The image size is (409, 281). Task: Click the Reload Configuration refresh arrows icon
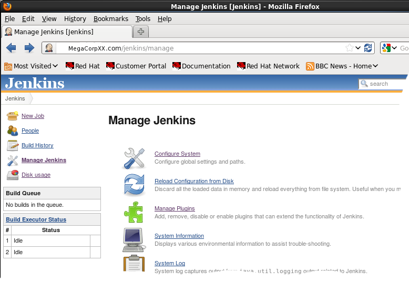coord(134,185)
